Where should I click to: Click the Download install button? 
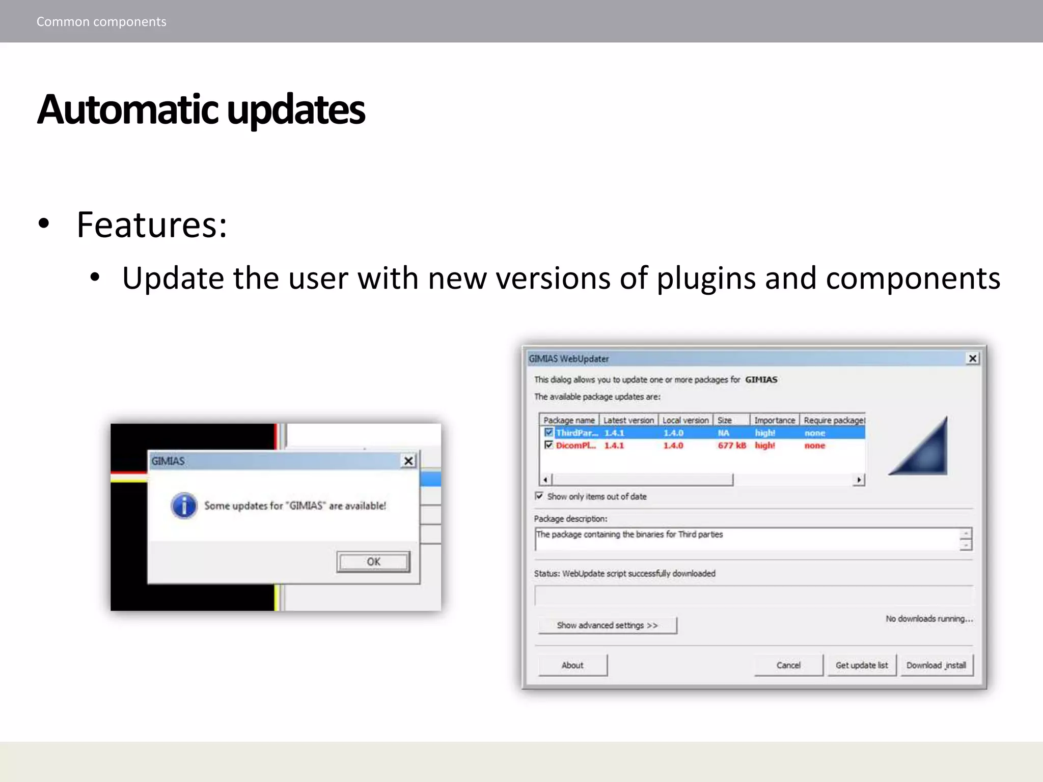(x=936, y=665)
